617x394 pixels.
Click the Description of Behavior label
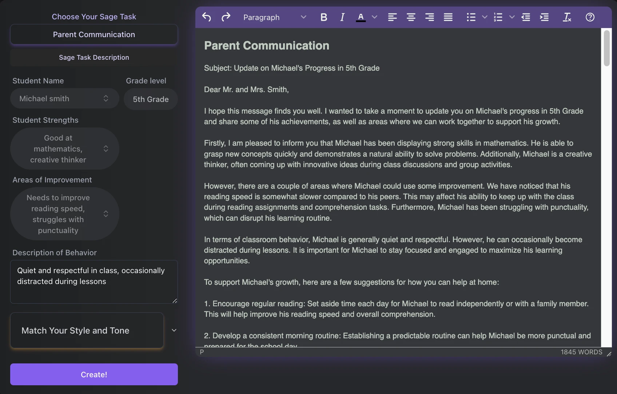[x=55, y=253]
